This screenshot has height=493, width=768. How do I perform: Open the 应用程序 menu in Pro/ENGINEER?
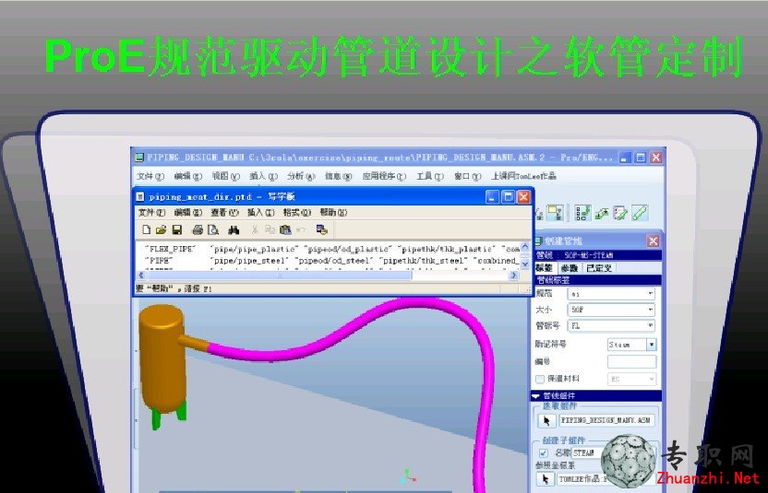[x=384, y=176]
